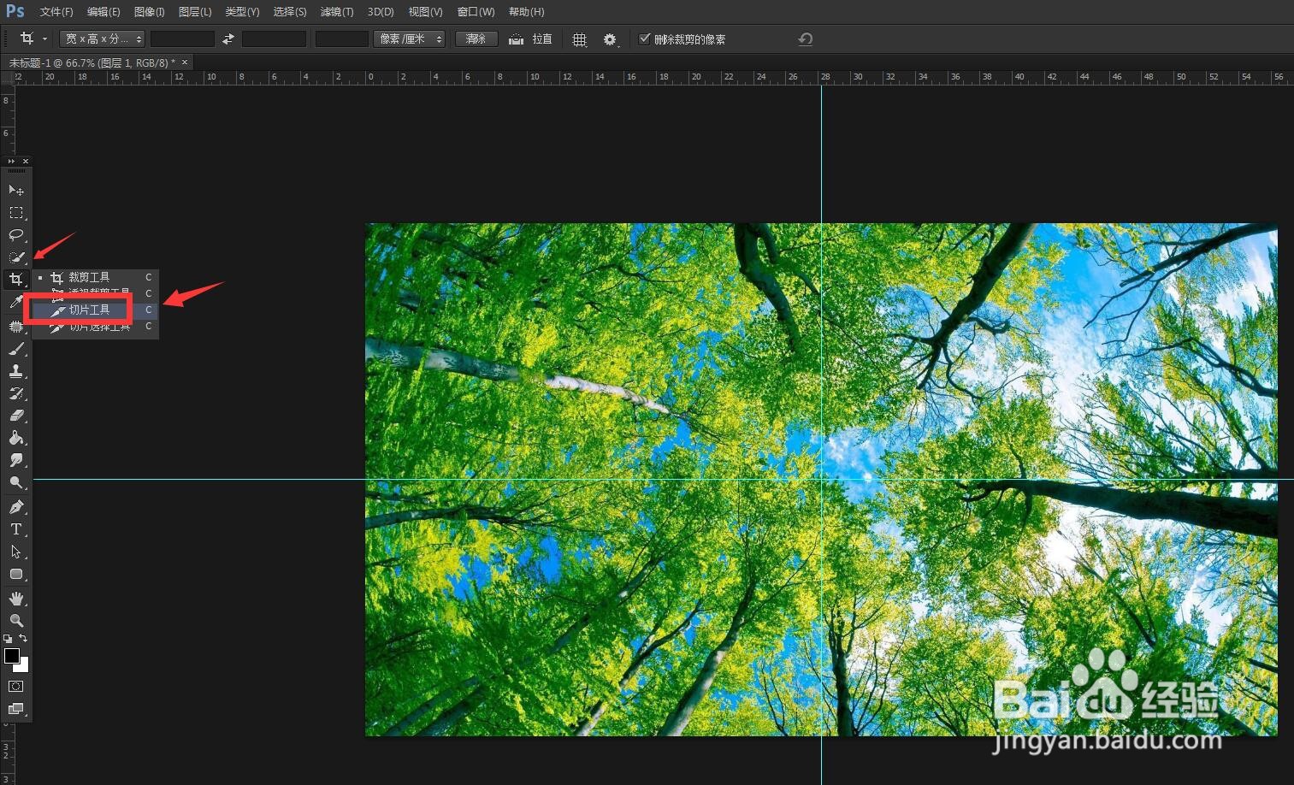Click the reset crop arrow icon
Image resolution: width=1294 pixels, height=785 pixels.
[805, 39]
